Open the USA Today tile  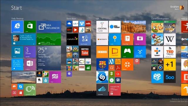pos(115,27)
